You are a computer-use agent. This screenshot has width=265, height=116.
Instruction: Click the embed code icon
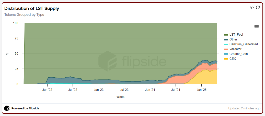coord(252,7)
